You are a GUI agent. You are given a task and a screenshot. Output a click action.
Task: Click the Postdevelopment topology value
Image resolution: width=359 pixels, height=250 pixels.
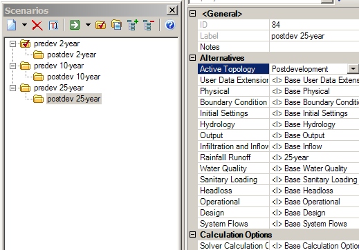(300, 69)
